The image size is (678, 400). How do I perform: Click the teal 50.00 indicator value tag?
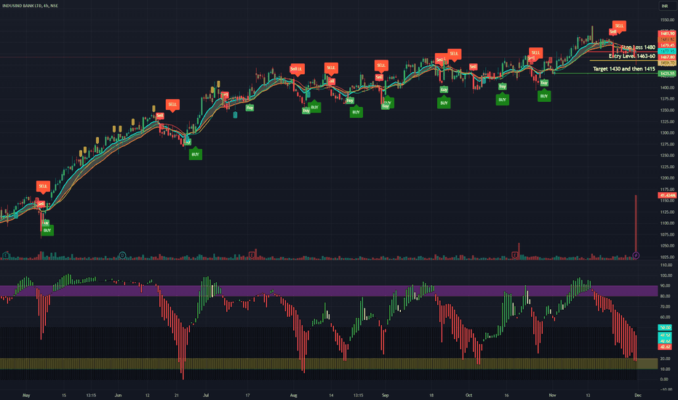(665, 328)
